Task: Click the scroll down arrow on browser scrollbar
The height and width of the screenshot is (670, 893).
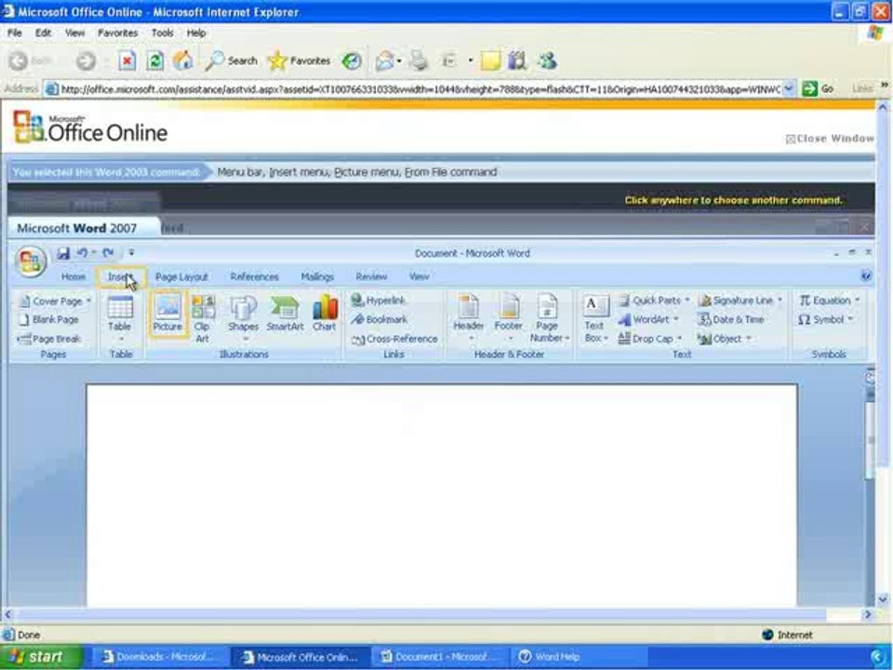Action: (x=882, y=599)
